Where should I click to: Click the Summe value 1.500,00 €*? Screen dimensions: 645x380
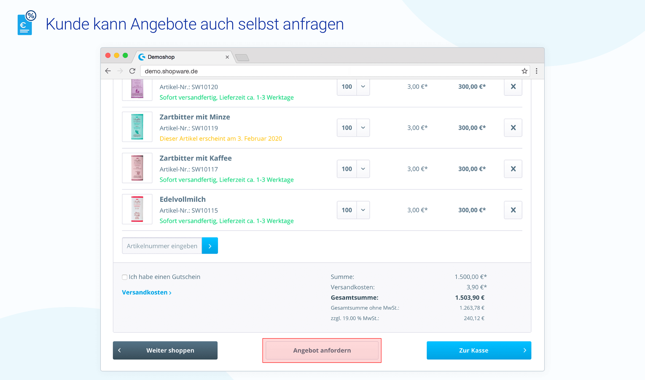click(x=471, y=277)
